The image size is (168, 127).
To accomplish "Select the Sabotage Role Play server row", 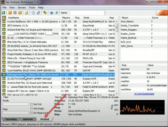I will pyautogui.click(x=59, y=74).
